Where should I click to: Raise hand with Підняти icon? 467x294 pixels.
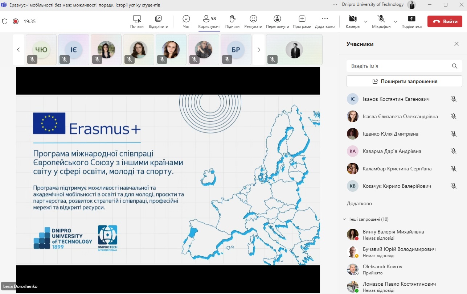tap(232, 21)
